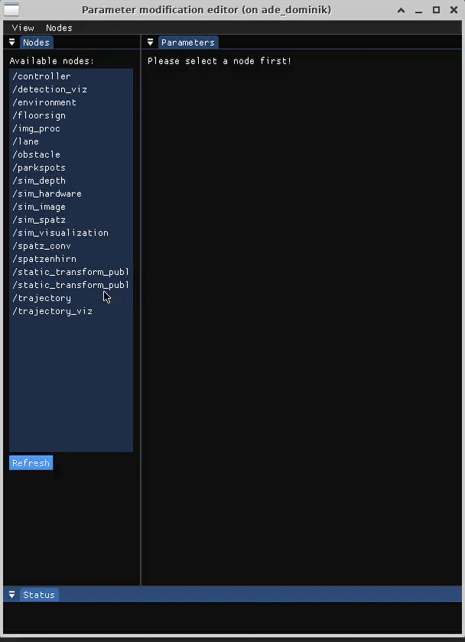465x642 pixels.
Task: Select the /parkspots node
Action: point(38,167)
